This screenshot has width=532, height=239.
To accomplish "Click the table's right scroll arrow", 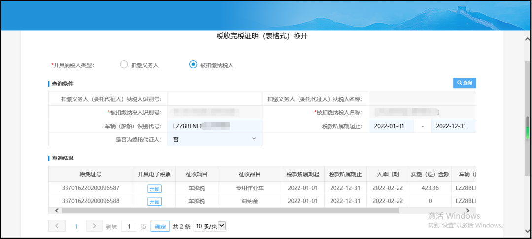I will (467, 210).
